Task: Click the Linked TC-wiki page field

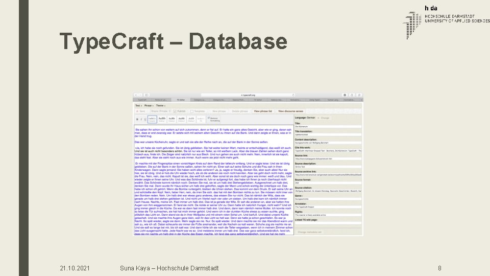Action: 328,223
